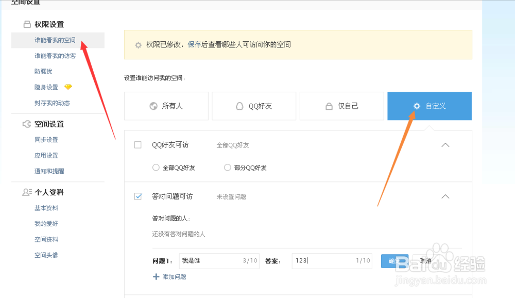
Task: Click the gear icon on 自定义
Action: [417, 106]
